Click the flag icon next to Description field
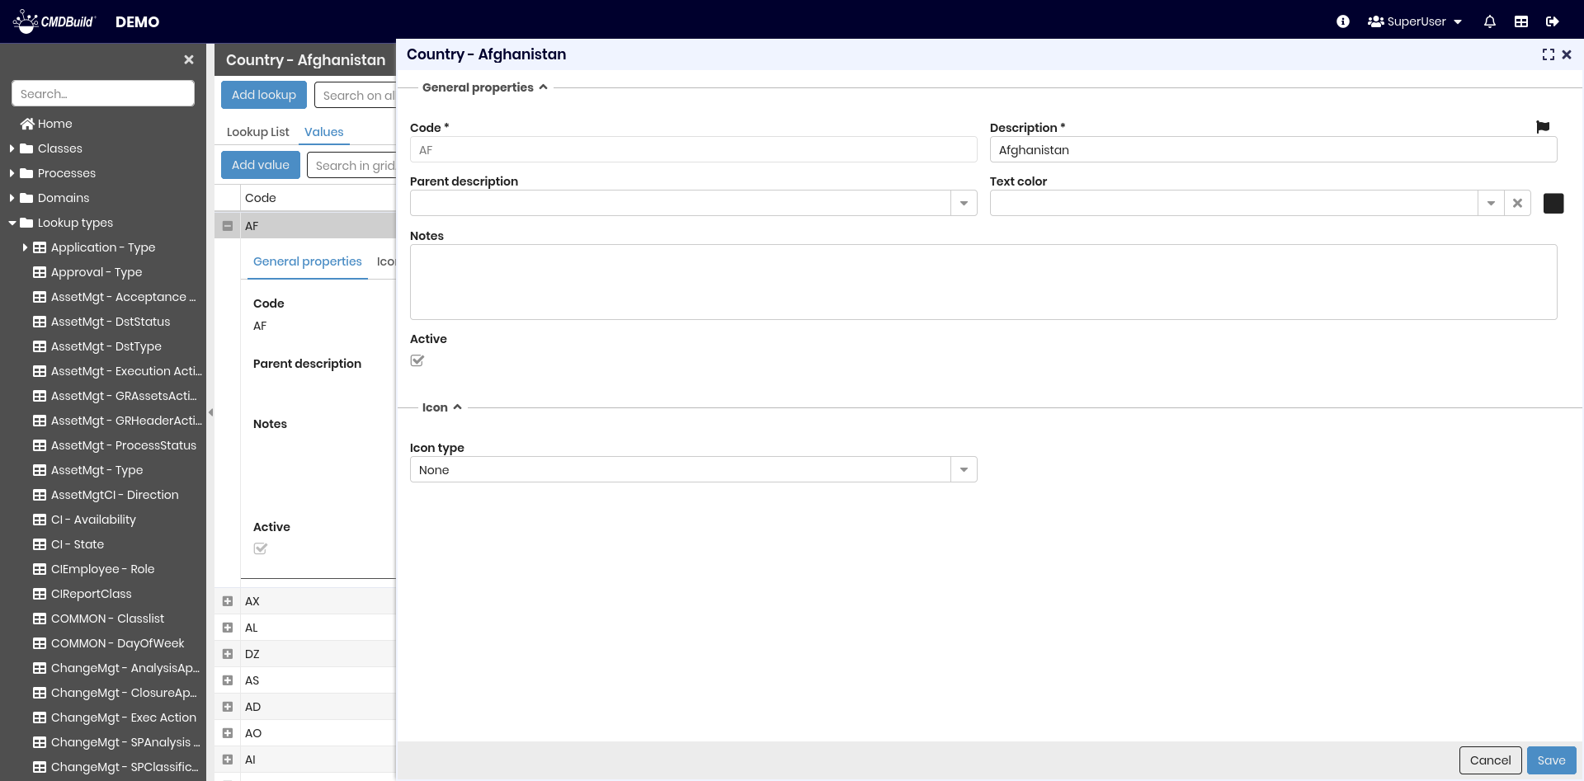This screenshot has width=1584, height=781. tap(1543, 126)
